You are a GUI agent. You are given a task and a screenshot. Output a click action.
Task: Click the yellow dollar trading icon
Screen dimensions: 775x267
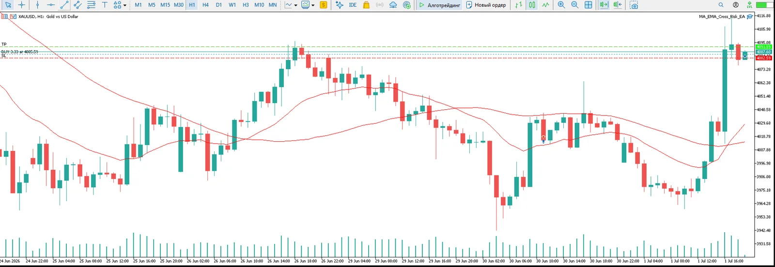324,5
